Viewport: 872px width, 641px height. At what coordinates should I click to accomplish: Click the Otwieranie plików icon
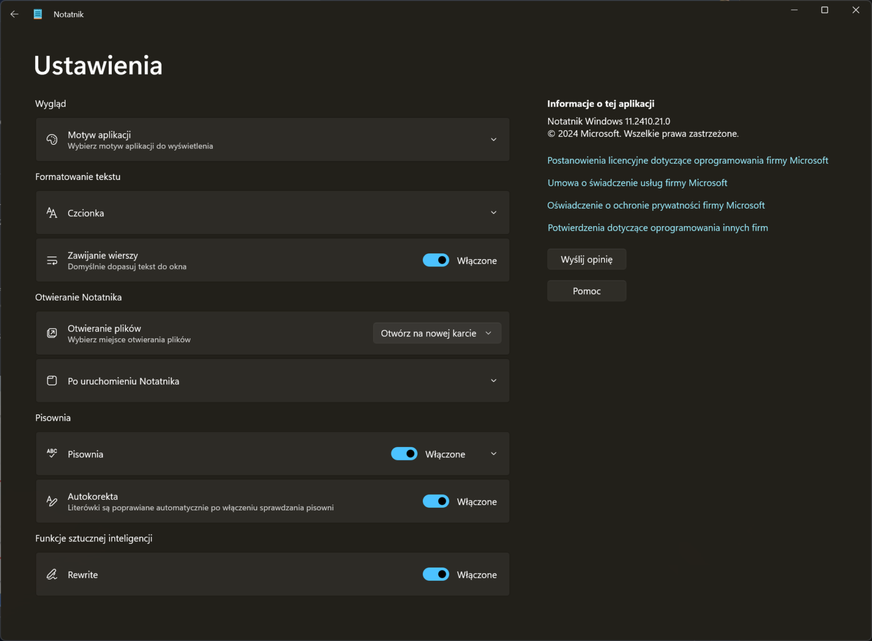coord(52,333)
